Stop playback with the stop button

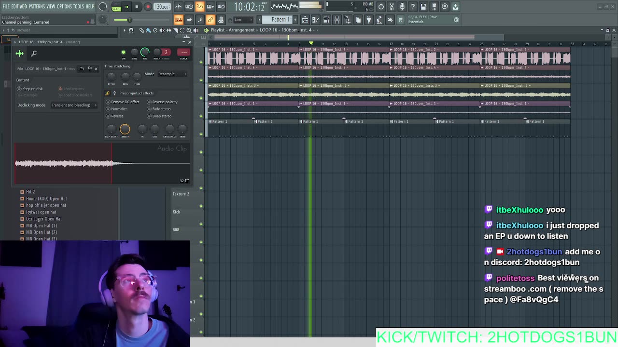click(x=137, y=7)
